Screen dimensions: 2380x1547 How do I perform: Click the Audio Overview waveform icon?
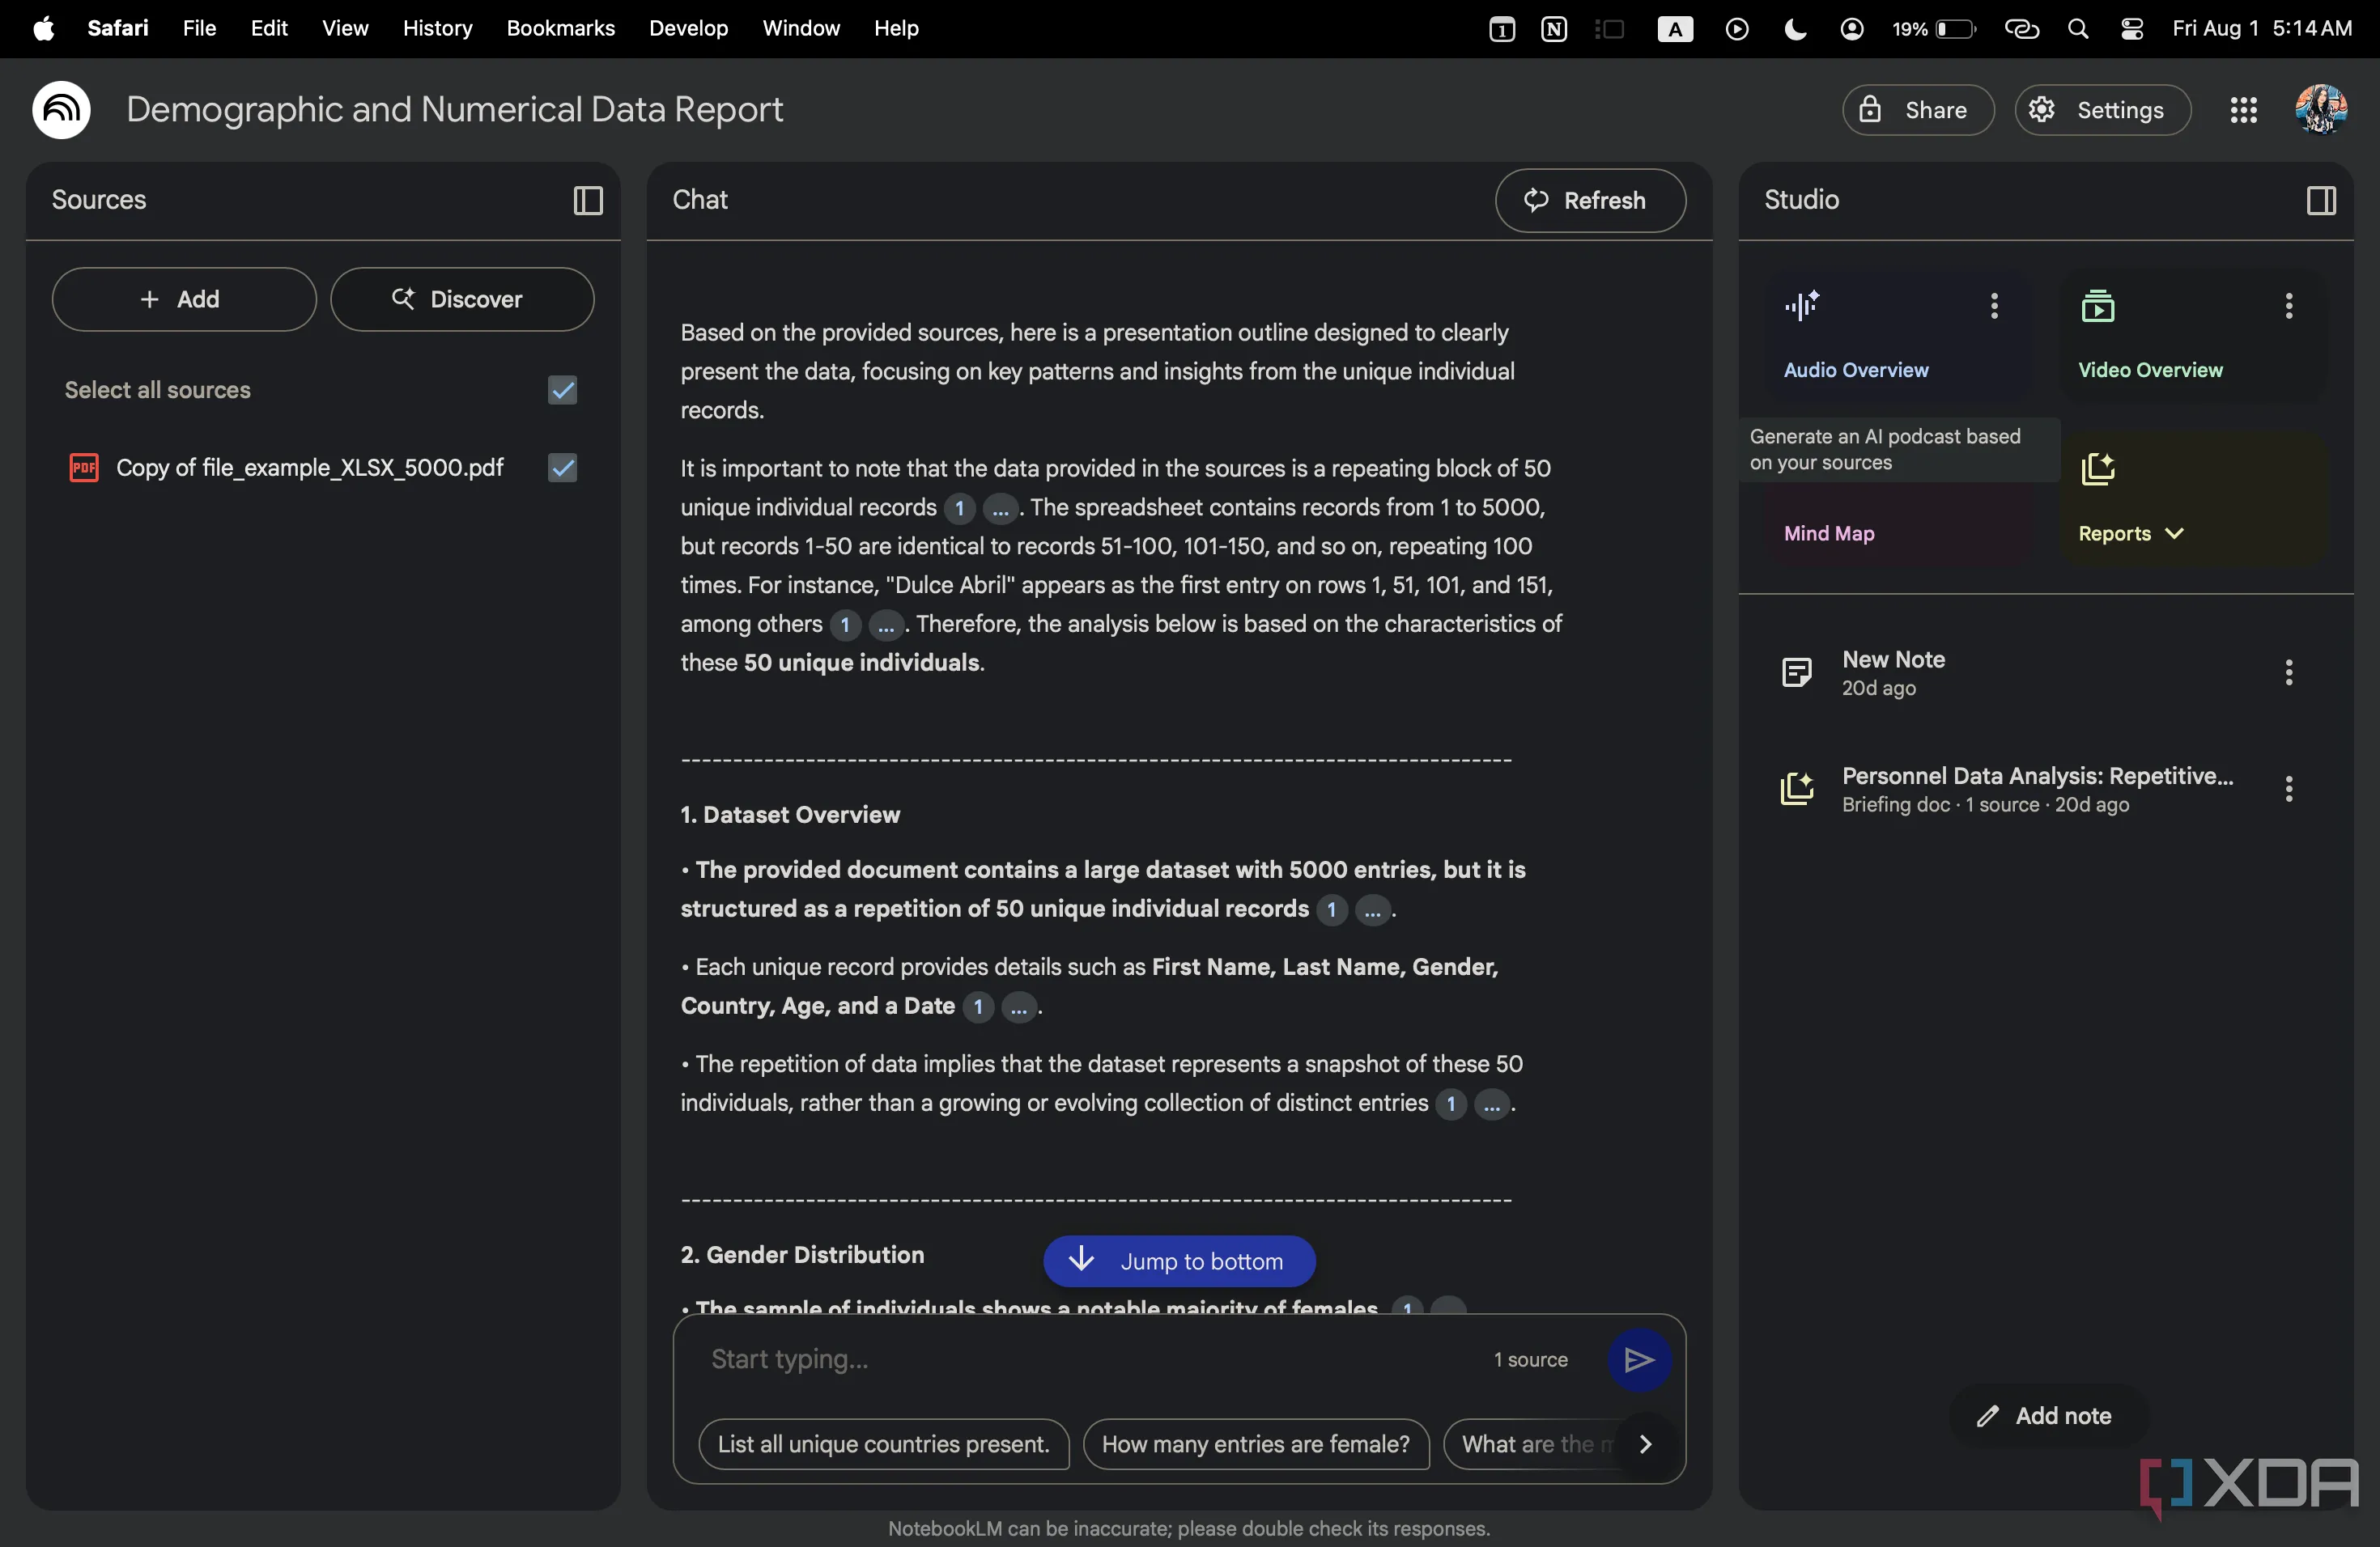pyautogui.click(x=1802, y=306)
